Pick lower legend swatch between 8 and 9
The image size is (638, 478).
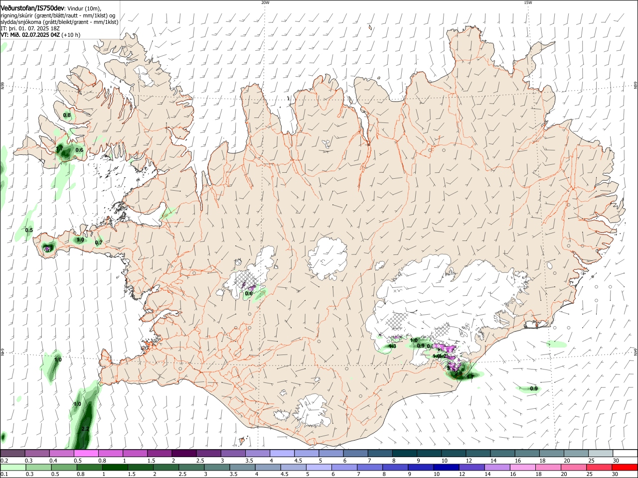click(x=395, y=467)
